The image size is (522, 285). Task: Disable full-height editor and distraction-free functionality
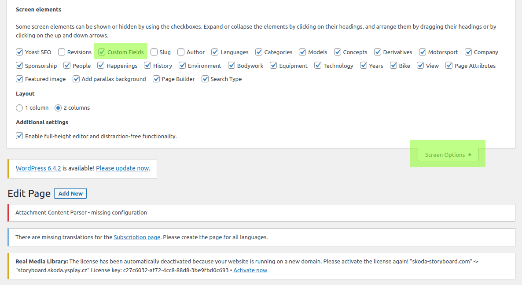[19, 136]
